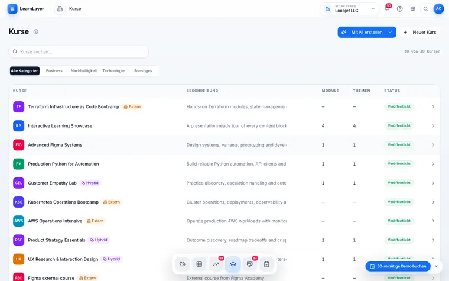Open the language globe icon

[x=412, y=9]
